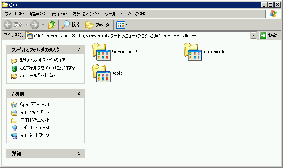Screen dimensions: 283x168
Task: Select the components label text
Action: click(124, 52)
